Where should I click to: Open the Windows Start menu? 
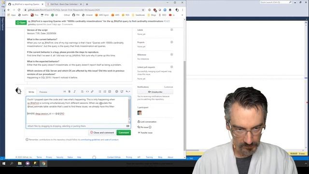tap(4, 163)
